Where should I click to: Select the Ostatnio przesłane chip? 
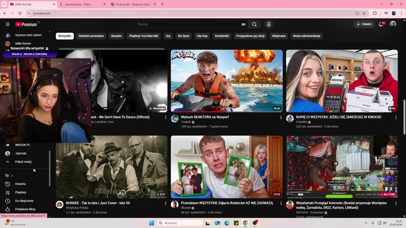click(x=91, y=36)
